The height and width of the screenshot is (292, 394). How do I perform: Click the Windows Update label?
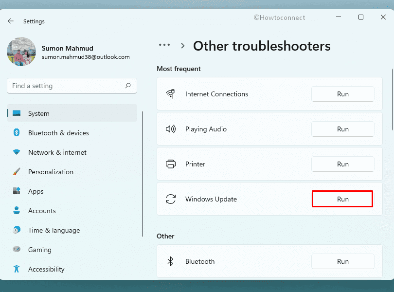coord(211,199)
